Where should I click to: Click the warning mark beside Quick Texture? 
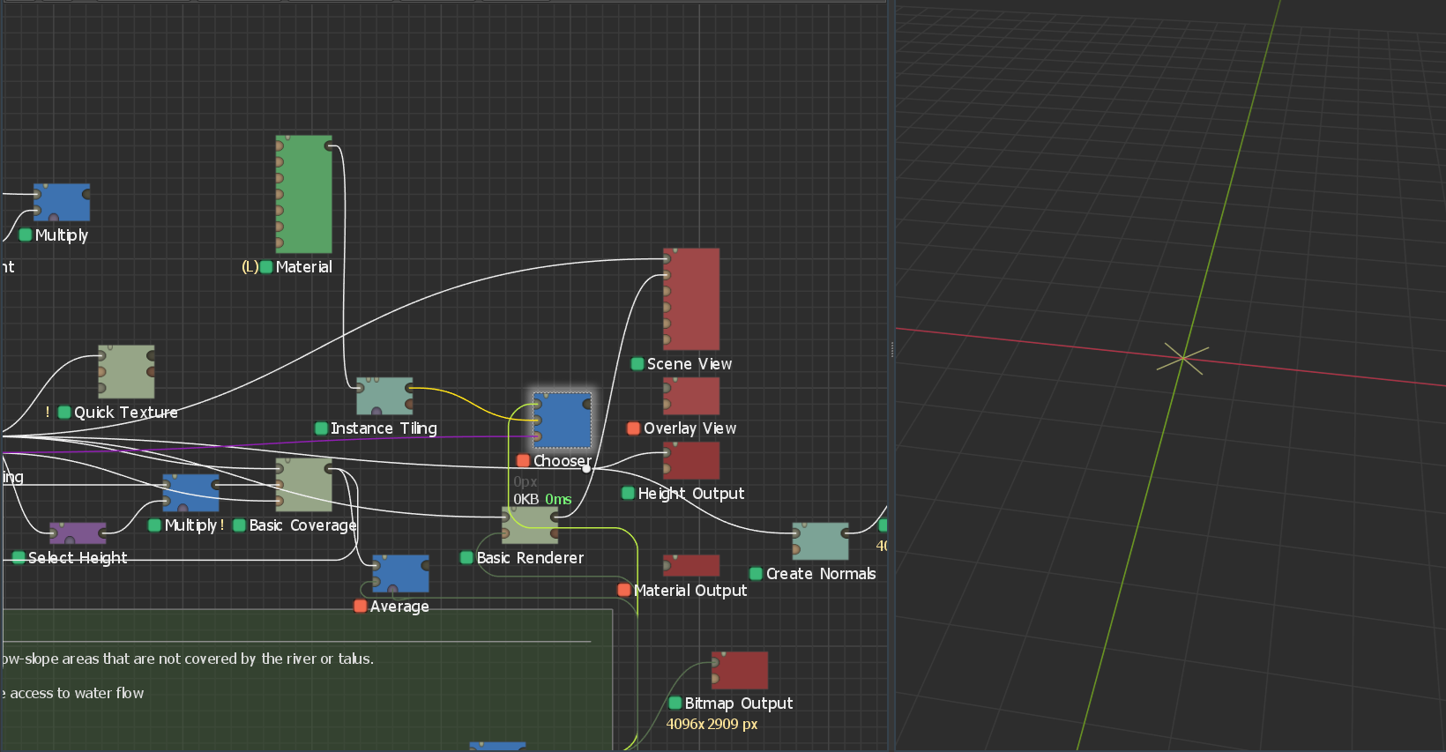48,413
